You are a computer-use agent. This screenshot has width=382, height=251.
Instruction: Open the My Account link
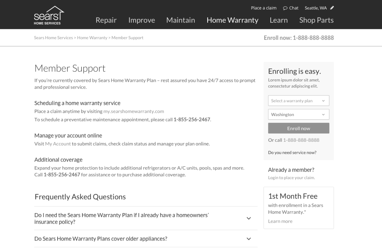coord(58,144)
